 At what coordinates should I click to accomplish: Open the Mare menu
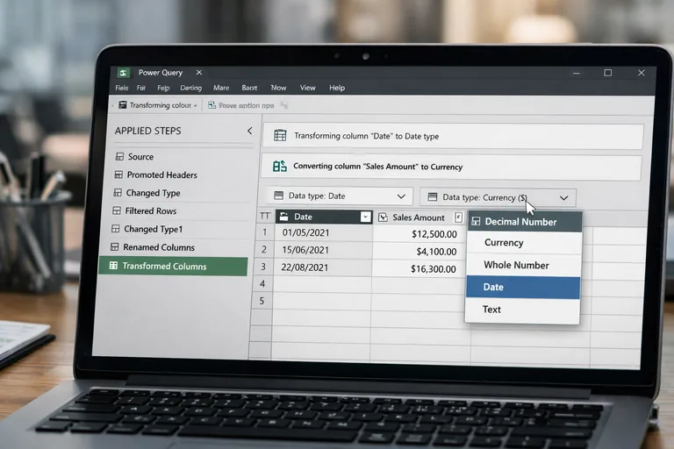221,88
